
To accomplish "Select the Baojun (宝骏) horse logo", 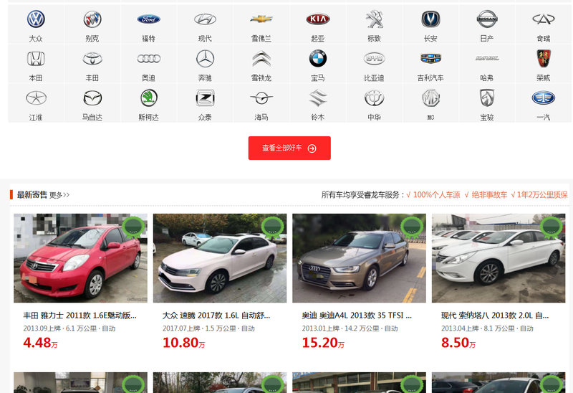I will tap(487, 98).
